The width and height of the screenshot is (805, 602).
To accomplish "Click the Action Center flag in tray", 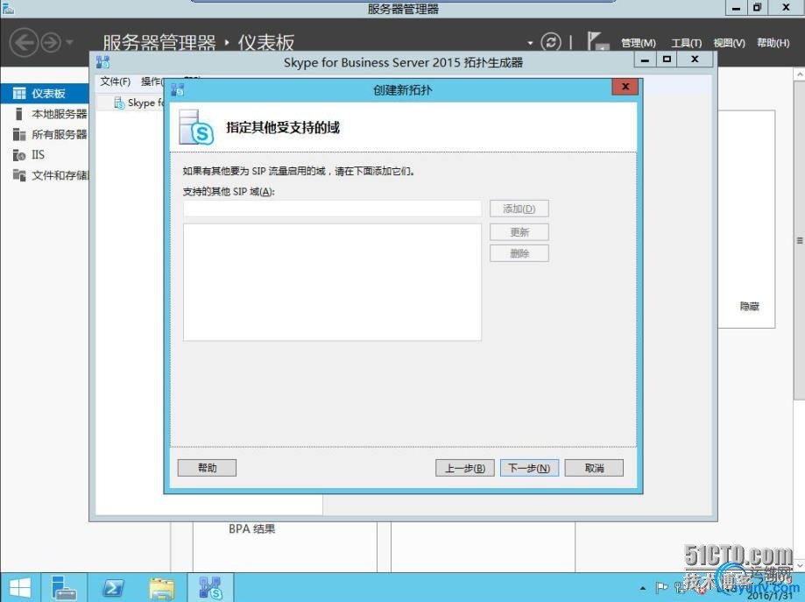I will (x=661, y=587).
